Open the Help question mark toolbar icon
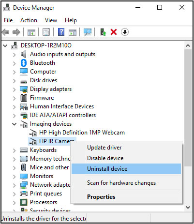194x224 pixels. tap(61, 32)
